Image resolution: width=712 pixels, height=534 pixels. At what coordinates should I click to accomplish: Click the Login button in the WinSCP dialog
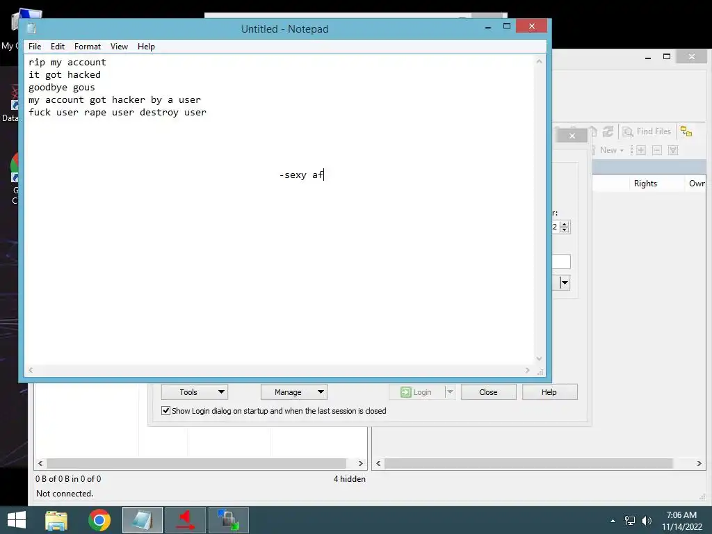point(416,392)
